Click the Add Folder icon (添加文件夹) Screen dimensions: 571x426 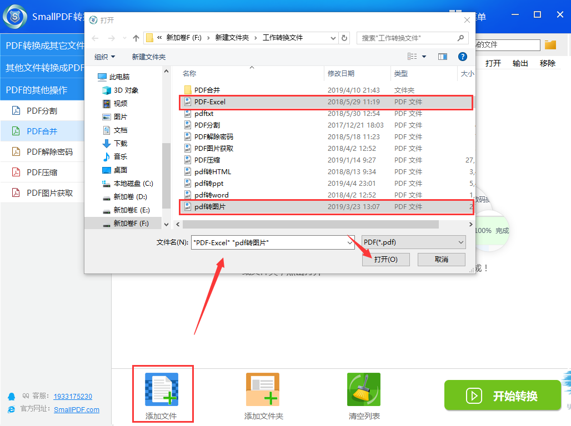coord(263,389)
